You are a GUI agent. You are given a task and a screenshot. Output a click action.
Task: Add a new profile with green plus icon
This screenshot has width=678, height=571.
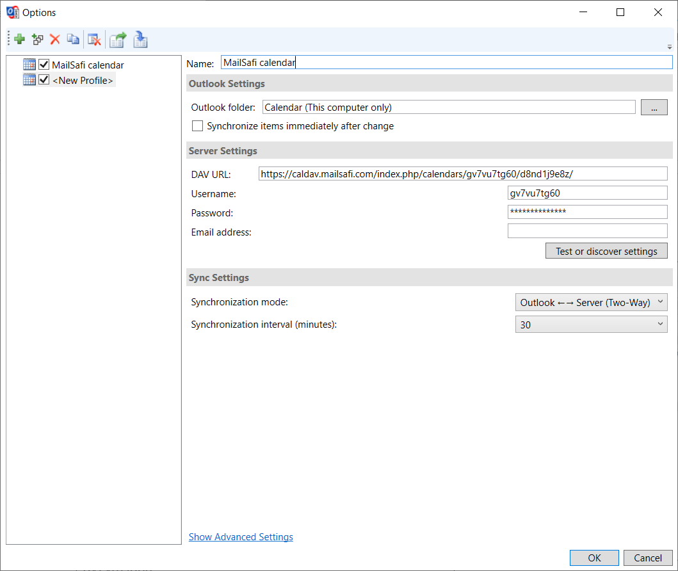point(19,39)
